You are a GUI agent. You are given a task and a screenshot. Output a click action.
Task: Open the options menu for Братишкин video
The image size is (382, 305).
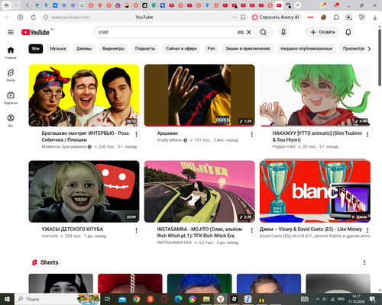(x=136, y=134)
